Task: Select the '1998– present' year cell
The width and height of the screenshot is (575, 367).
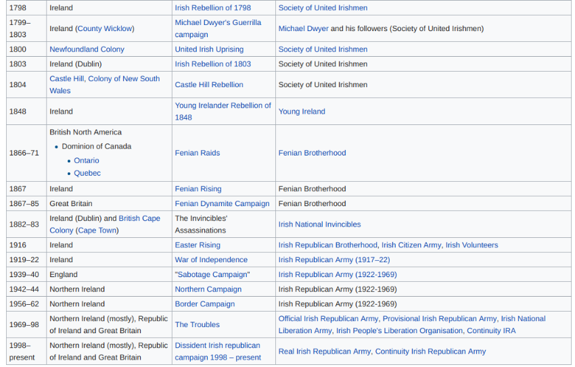Action: [26, 351]
